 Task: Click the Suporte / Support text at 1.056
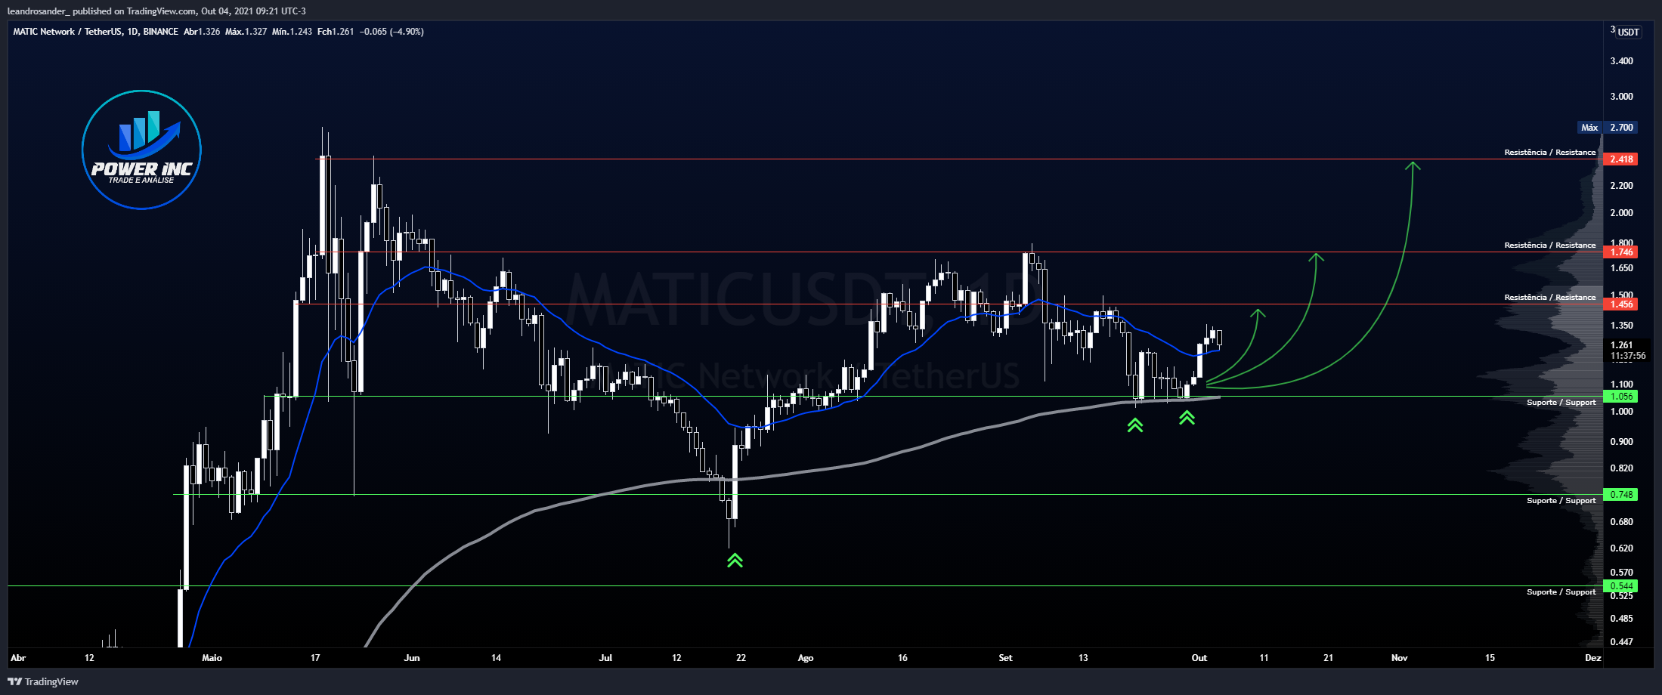[x=1561, y=402]
